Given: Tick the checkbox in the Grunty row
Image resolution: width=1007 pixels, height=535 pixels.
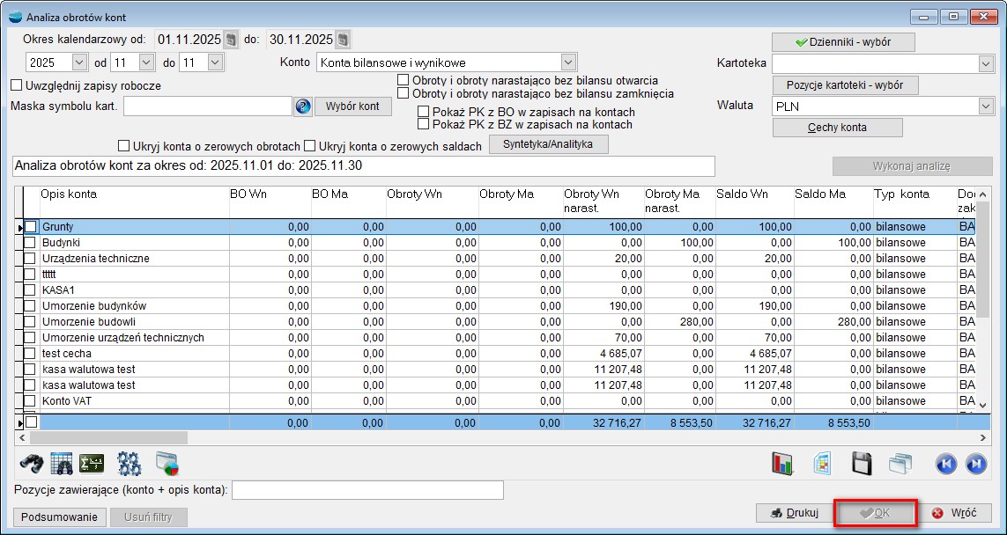Looking at the screenshot, I should tap(31, 227).
